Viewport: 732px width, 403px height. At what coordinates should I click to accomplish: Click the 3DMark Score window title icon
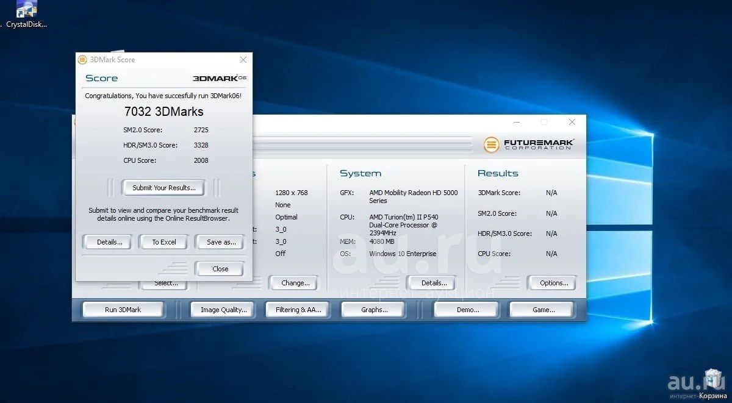[x=82, y=60]
